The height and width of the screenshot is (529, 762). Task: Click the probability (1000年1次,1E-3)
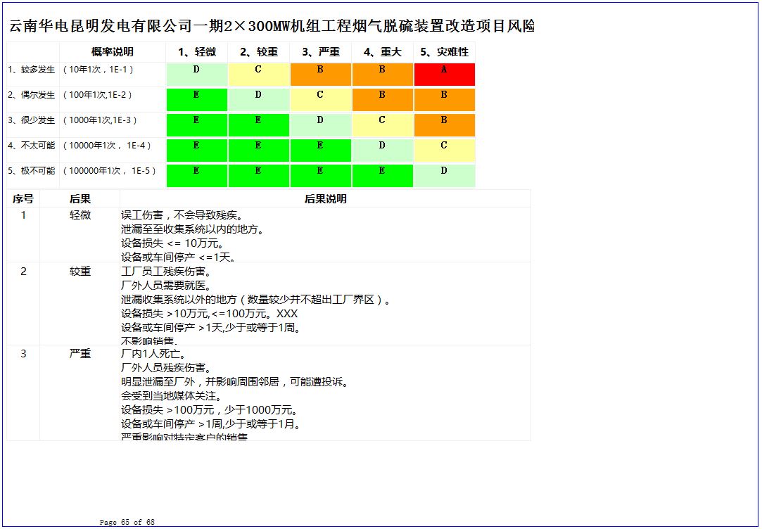pos(100,120)
